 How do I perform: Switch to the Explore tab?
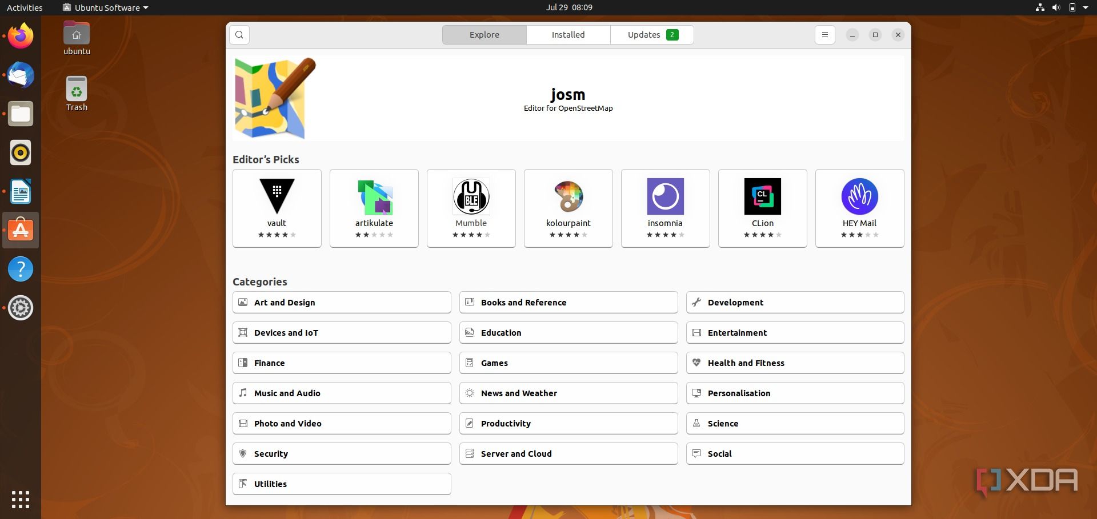(485, 35)
